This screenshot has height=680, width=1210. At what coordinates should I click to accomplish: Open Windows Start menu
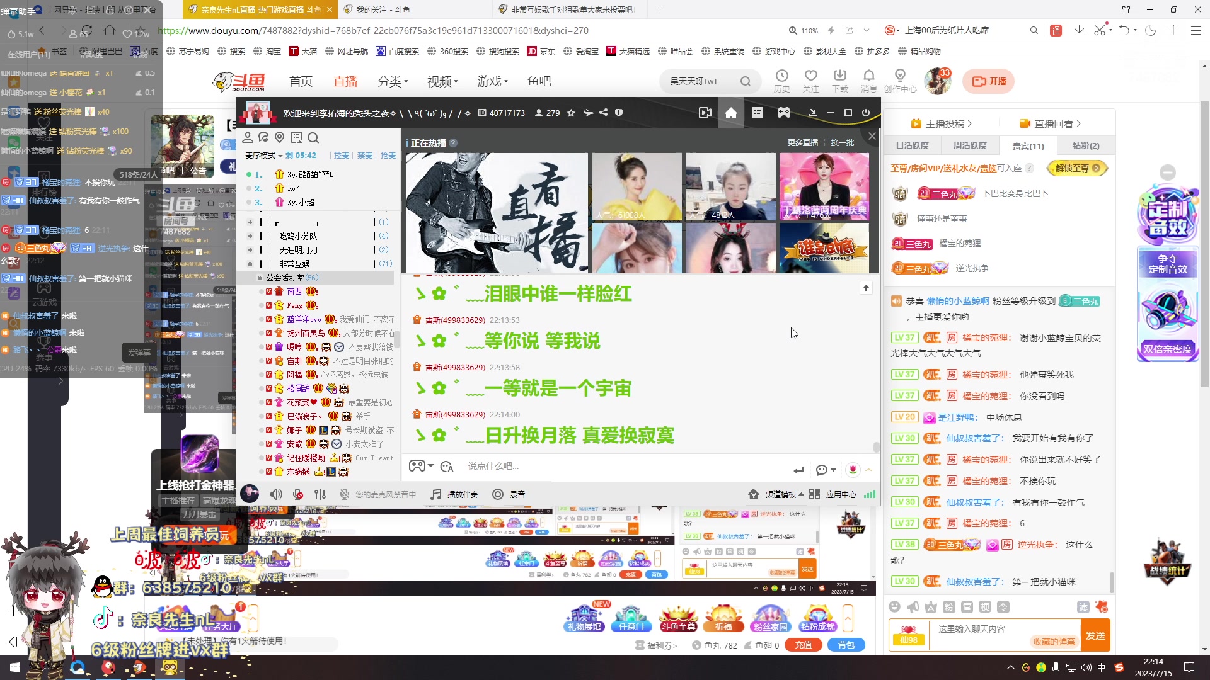pos(14,667)
